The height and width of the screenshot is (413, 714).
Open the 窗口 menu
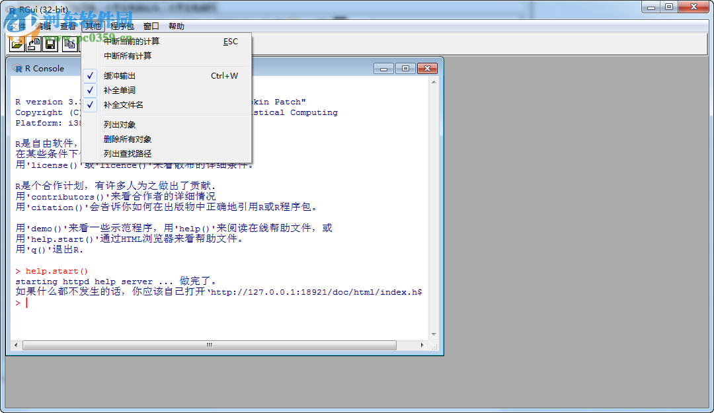pos(151,26)
